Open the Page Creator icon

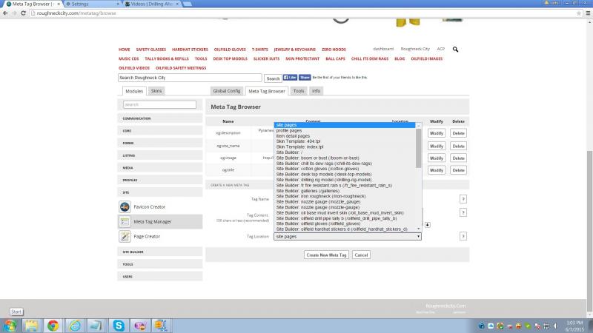[125, 236]
